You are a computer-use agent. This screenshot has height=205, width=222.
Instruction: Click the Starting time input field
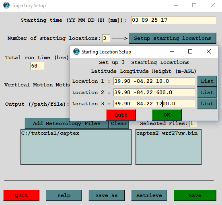click(x=174, y=20)
